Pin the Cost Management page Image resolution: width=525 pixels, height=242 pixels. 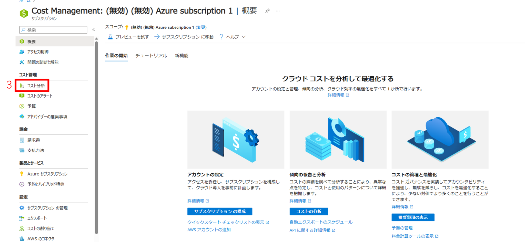(267, 11)
